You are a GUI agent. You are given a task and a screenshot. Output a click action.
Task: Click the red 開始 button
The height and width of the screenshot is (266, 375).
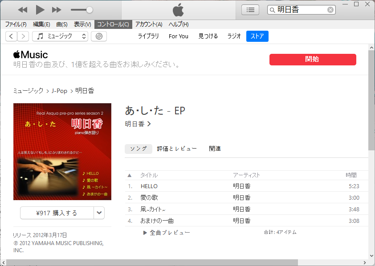[x=313, y=60]
